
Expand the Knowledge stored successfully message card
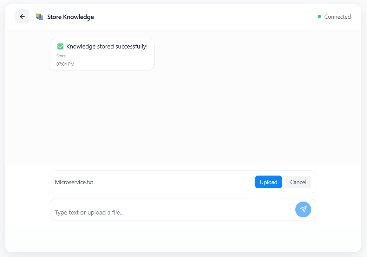(x=102, y=54)
